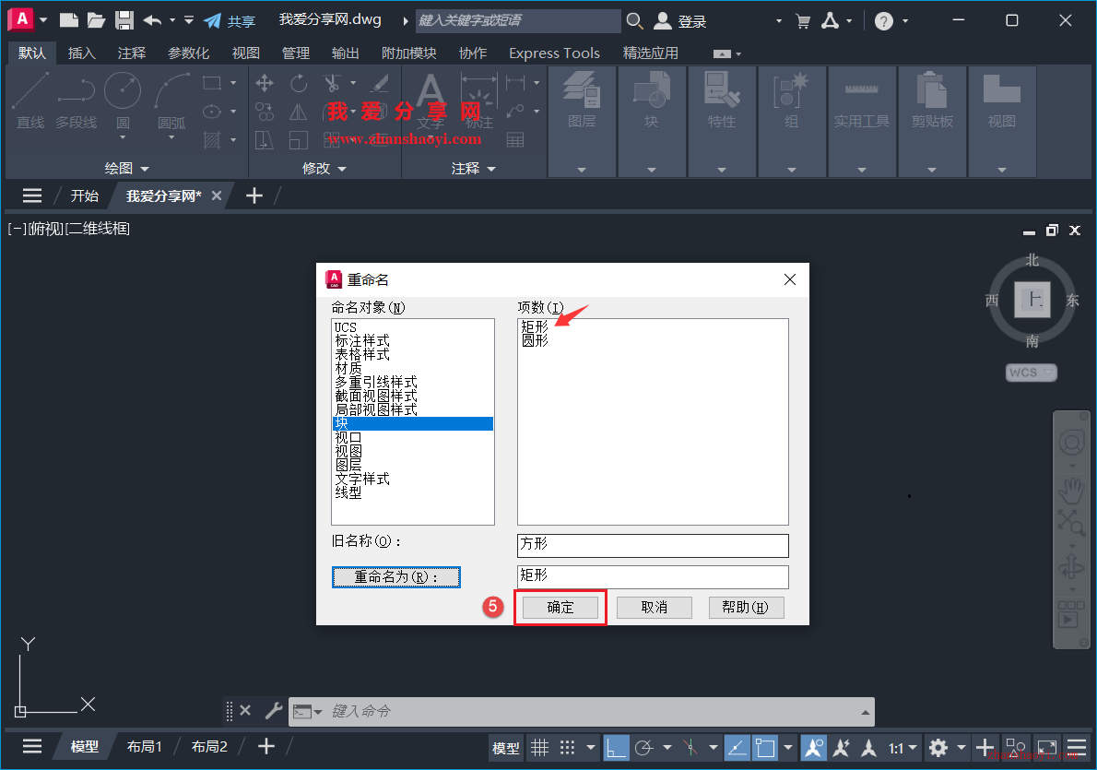Switch to the 开始 file tab

(x=85, y=196)
